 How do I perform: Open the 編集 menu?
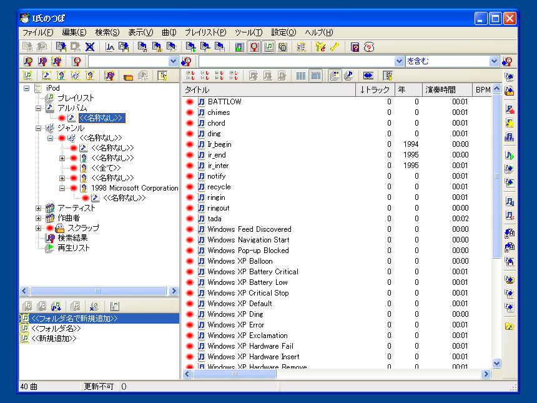click(x=74, y=32)
